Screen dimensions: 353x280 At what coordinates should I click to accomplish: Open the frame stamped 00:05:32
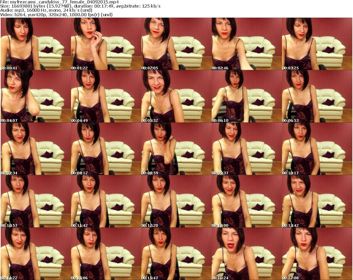(176, 96)
